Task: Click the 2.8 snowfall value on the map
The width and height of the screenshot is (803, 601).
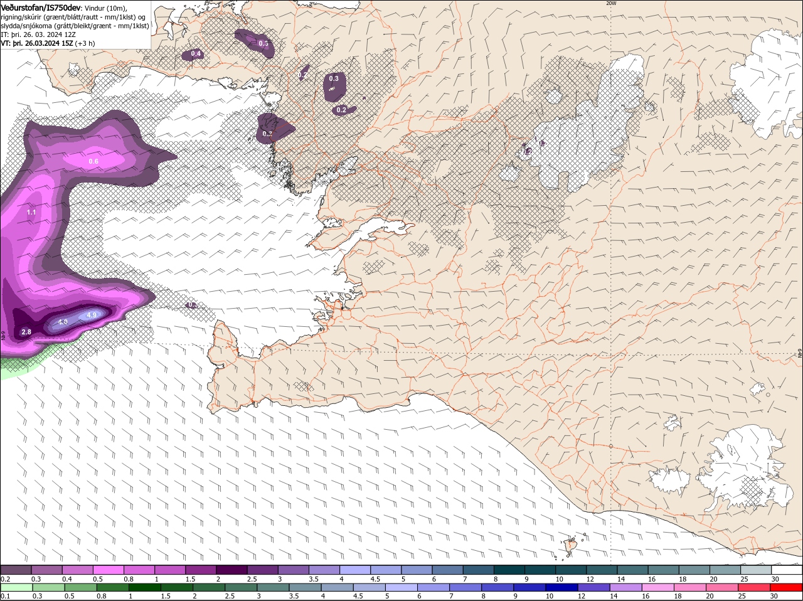Action: pyautogui.click(x=26, y=332)
